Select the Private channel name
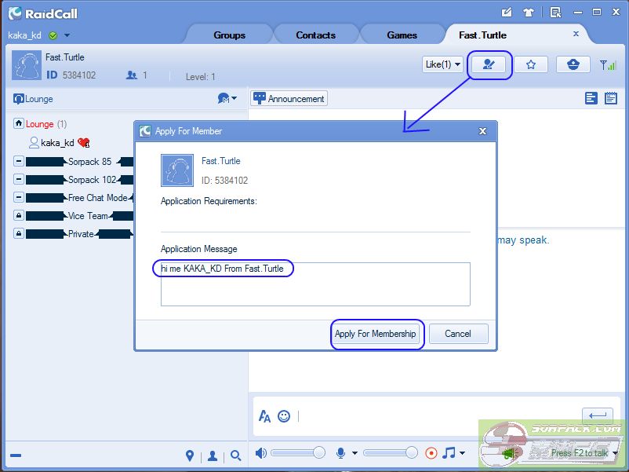The height and width of the screenshot is (472, 629). pos(81,234)
